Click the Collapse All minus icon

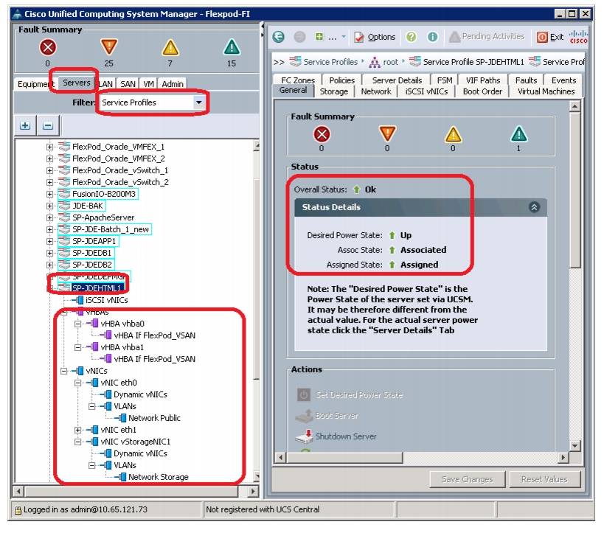(48, 125)
